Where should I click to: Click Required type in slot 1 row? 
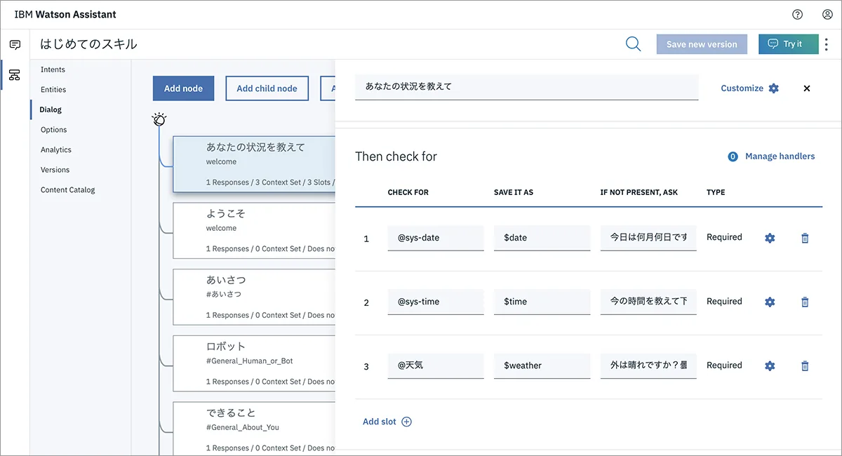(724, 237)
